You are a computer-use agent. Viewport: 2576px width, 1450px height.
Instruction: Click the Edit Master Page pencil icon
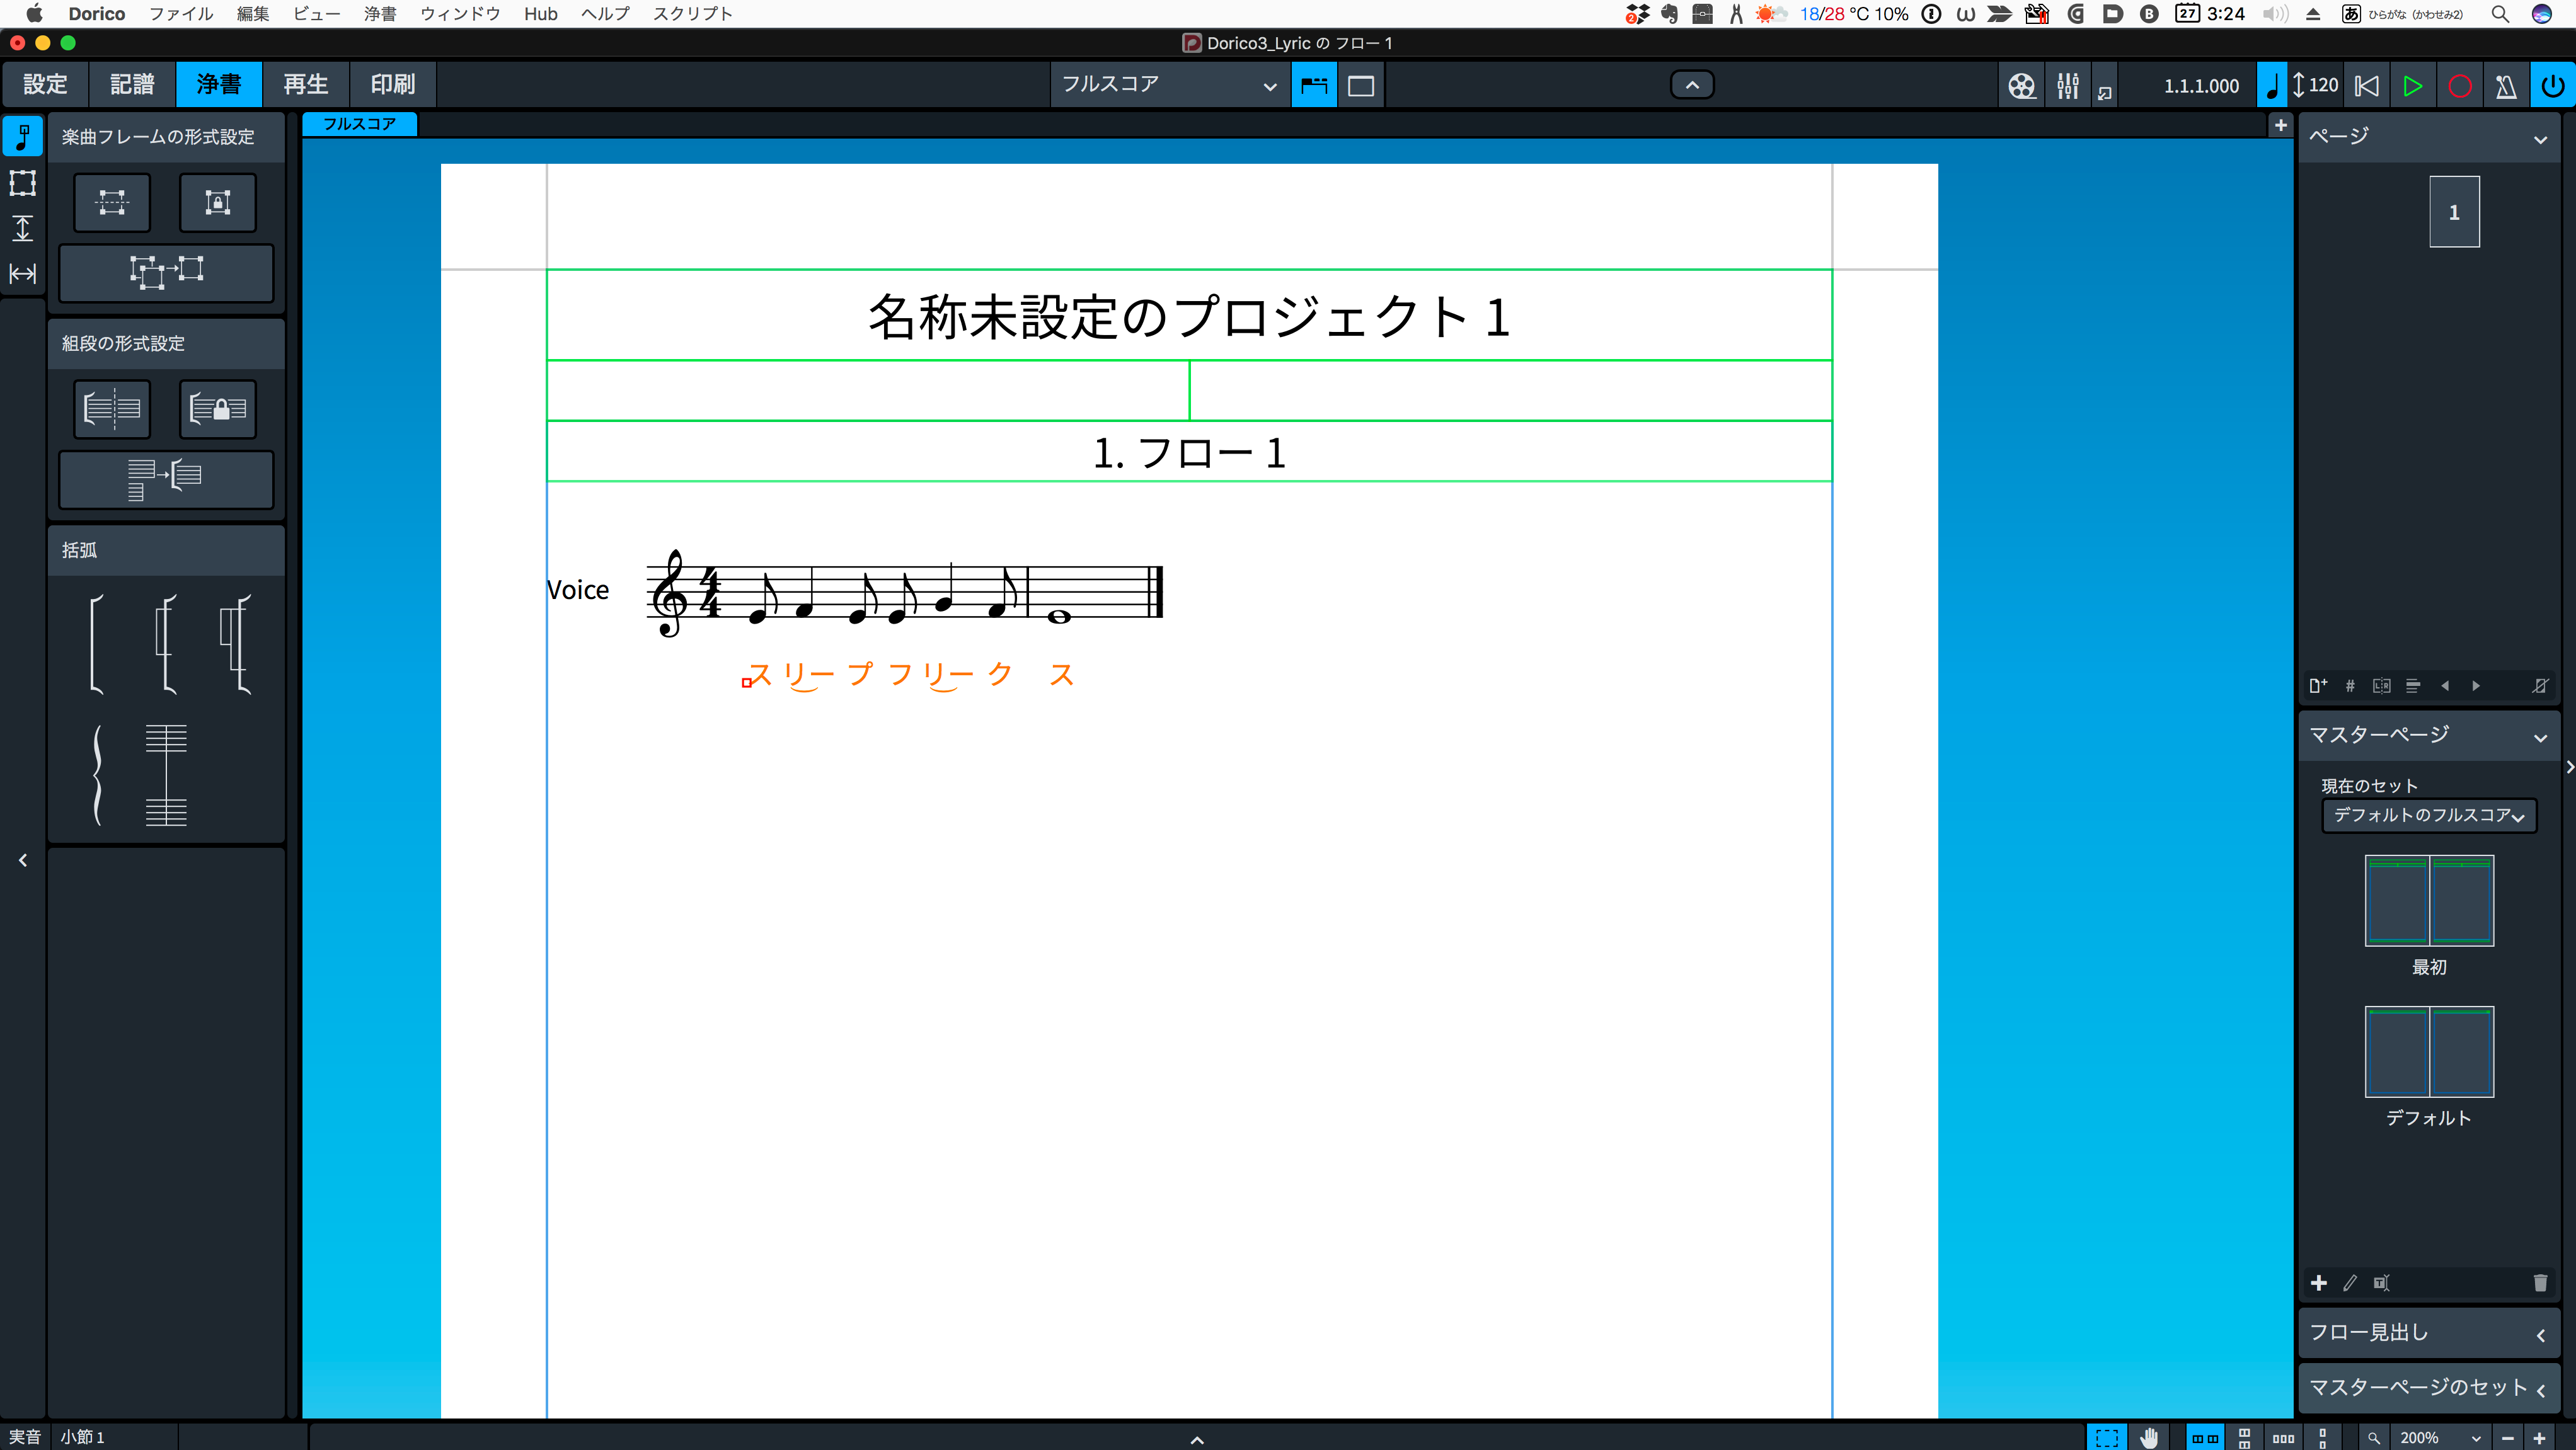coord(2350,1283)
